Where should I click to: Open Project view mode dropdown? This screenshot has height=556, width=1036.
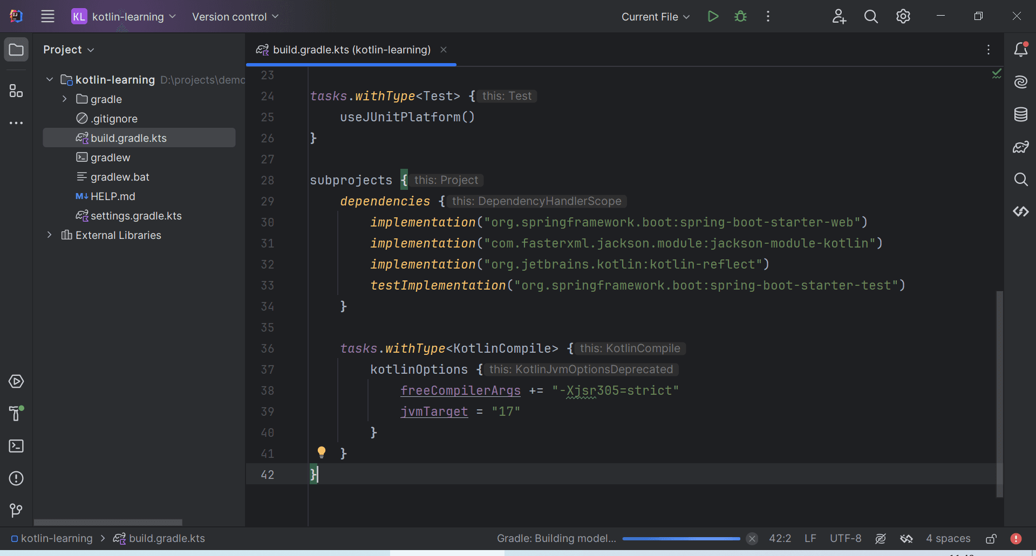[69, 50]
